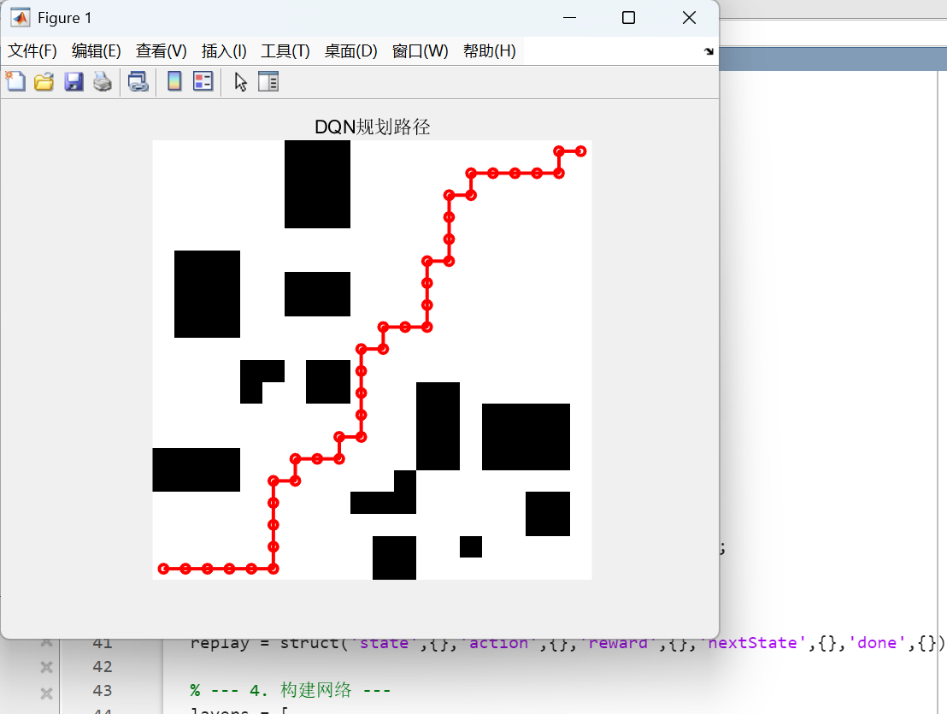Open the 文件(F) menu
Image resolution: width=947 pixels, height=714 pixels.
pos(32,50)
